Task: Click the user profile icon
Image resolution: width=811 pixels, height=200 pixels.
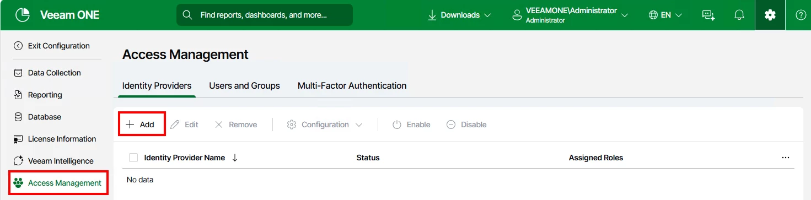Action: [517, 15]
